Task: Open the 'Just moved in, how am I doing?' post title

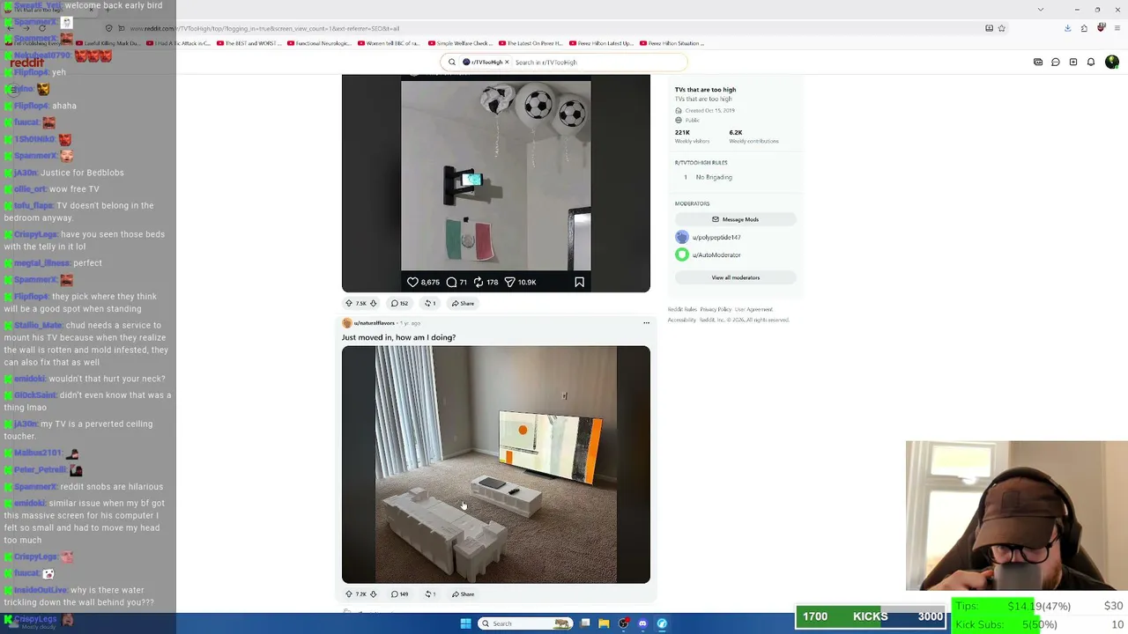Action: 398,337
